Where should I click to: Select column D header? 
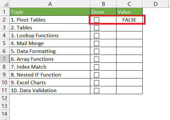point(156,4)
